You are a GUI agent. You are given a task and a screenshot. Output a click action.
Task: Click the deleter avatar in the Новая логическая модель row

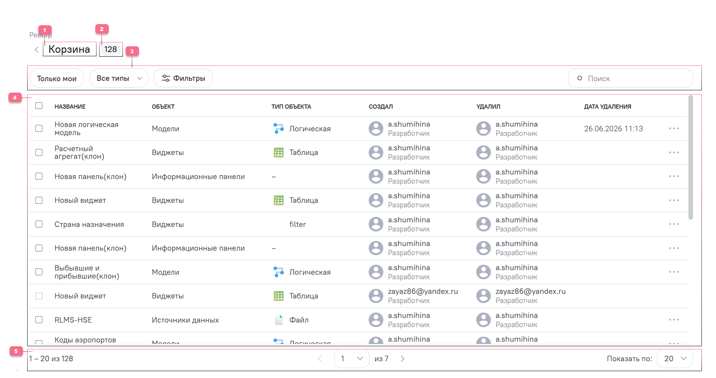484,129
